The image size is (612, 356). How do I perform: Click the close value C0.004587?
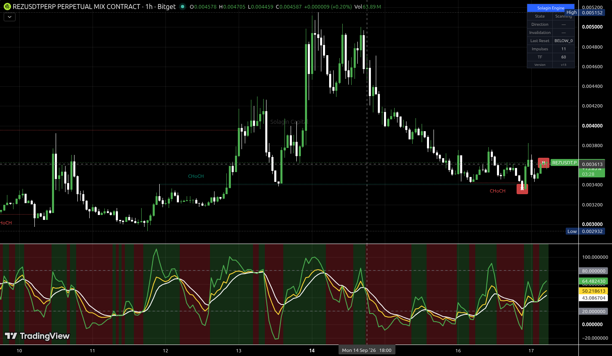pyautogui.click(x=289, y=7)
